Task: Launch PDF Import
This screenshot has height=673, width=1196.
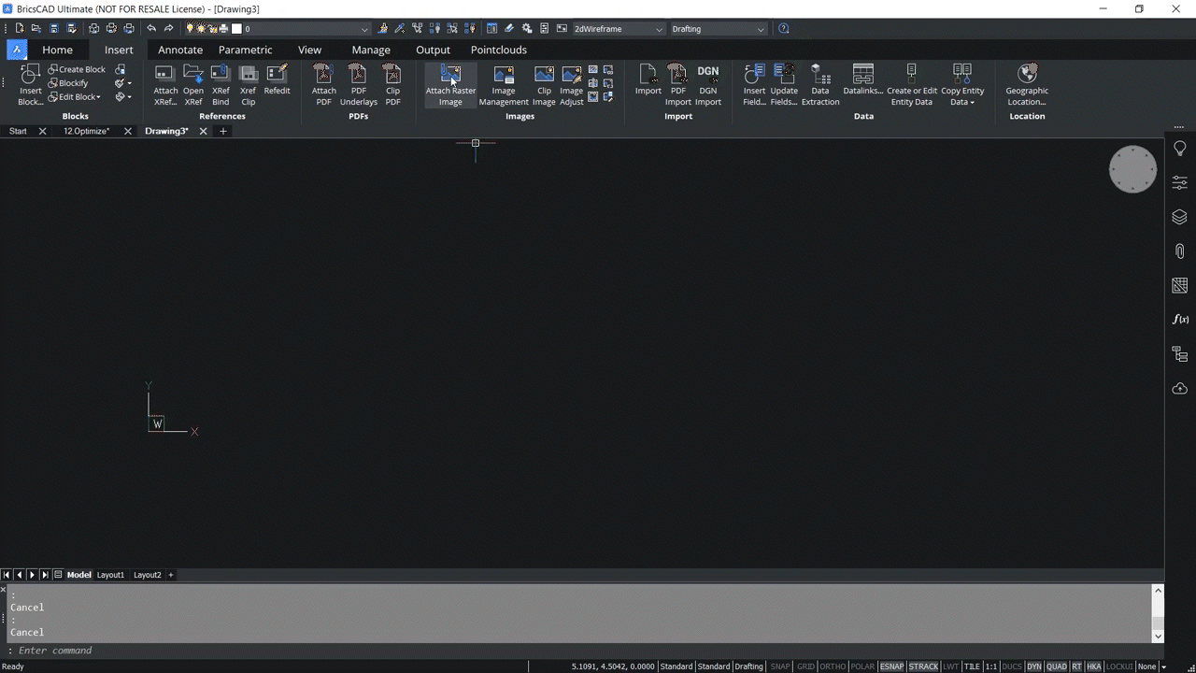Action: click(x=678, y=84)
